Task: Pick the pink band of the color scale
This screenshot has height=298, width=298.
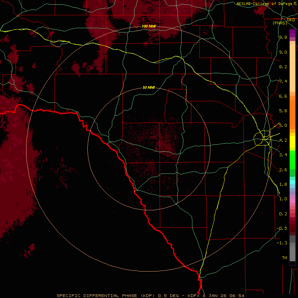Action: pos(292,201)
